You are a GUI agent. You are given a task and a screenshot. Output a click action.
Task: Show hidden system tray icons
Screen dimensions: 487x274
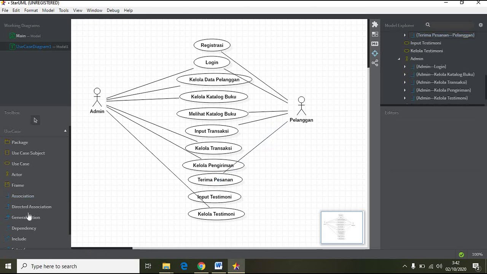404,266
